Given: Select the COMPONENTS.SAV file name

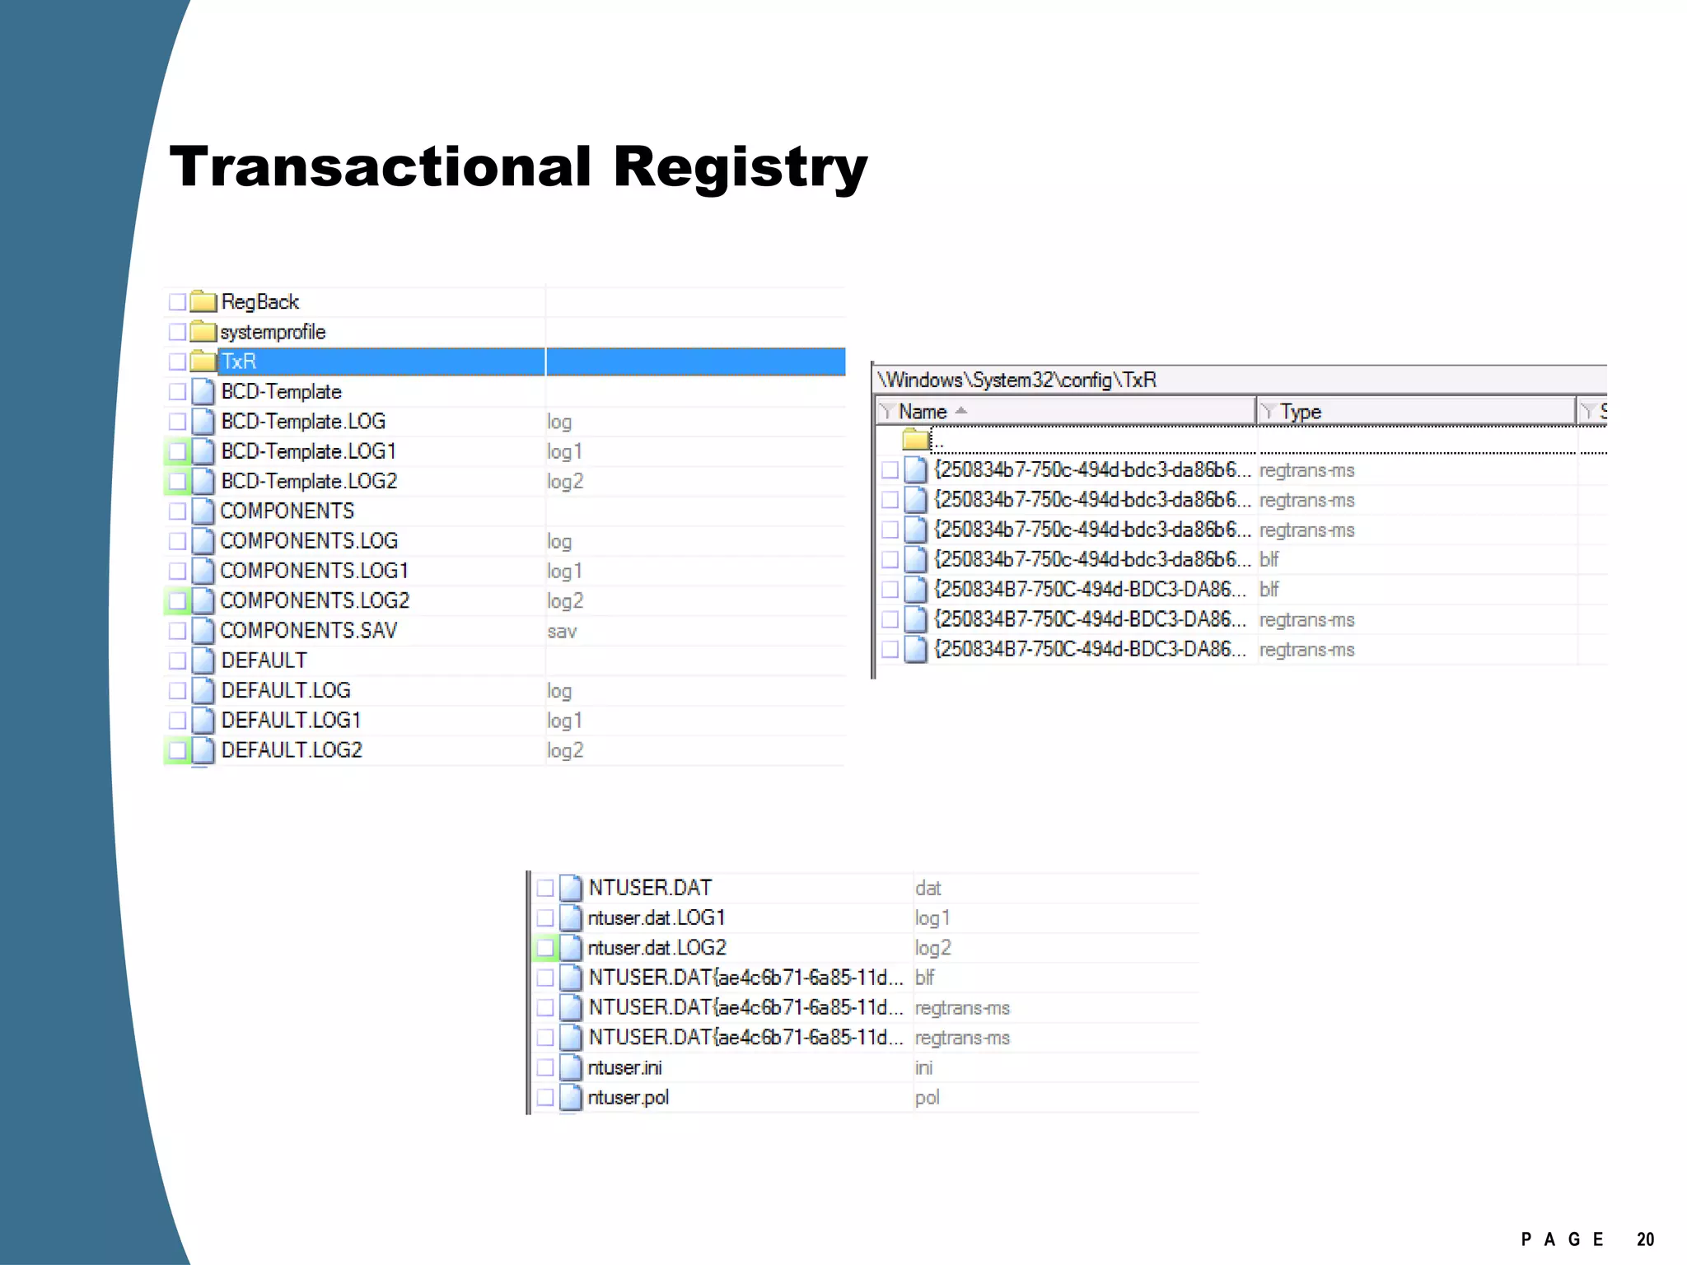Looking at the screenshot, I should click(309, 631).
